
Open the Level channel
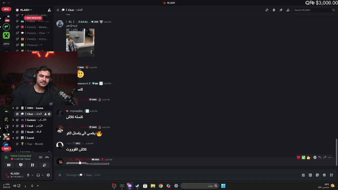point(33,138)
